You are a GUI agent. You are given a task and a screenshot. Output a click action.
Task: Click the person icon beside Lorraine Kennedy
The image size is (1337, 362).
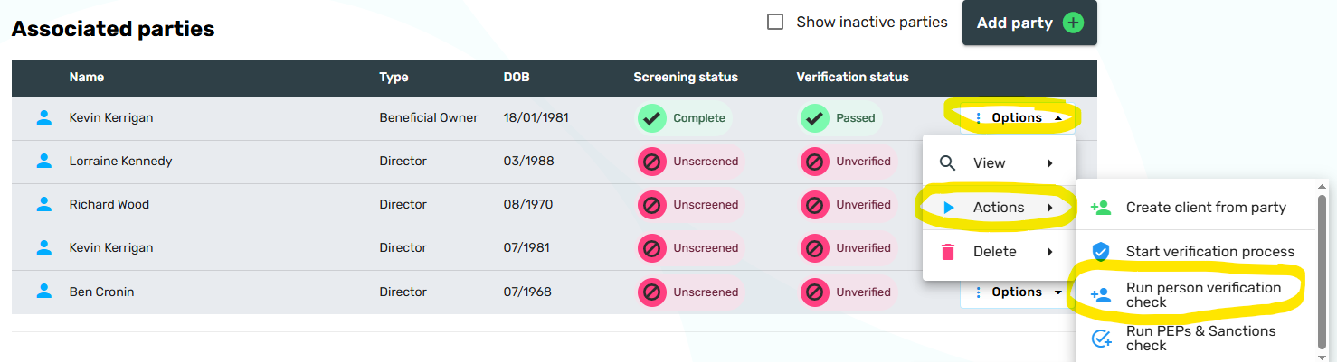pyautogui.click(x=43, y=161)
